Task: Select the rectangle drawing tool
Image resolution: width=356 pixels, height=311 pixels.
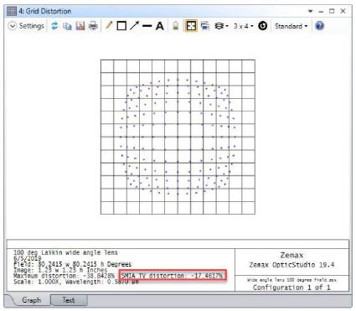Action: tap(121, 26)
